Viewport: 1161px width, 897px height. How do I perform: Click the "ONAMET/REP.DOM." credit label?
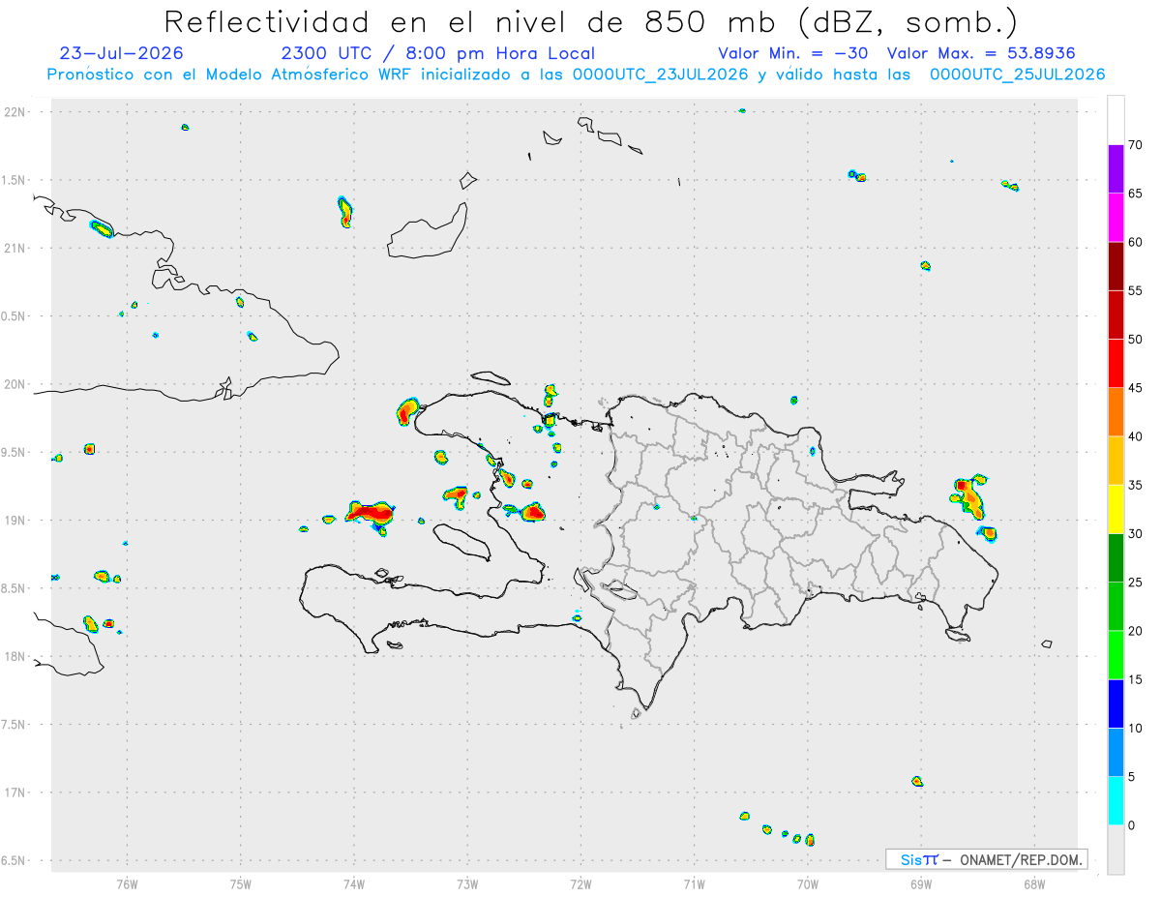[1021, 859]
